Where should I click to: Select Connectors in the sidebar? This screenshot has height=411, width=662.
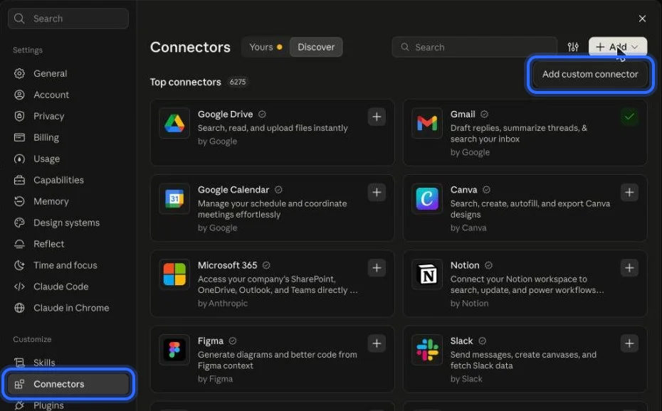coord(68,384)
